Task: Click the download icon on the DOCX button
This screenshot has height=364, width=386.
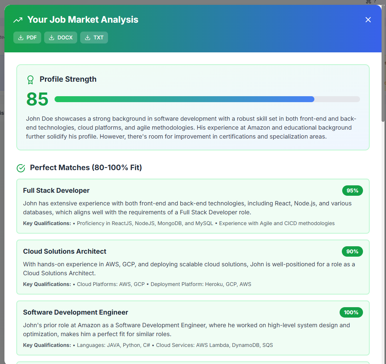Action: click(50, 38)
